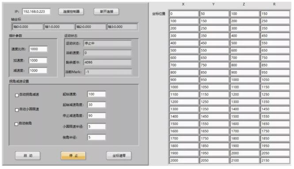Image resolution: width=294 pixels, height=169 pixels.
Task: Select the 轴2:0.000 coordinate display
Action: pos(91,27)
